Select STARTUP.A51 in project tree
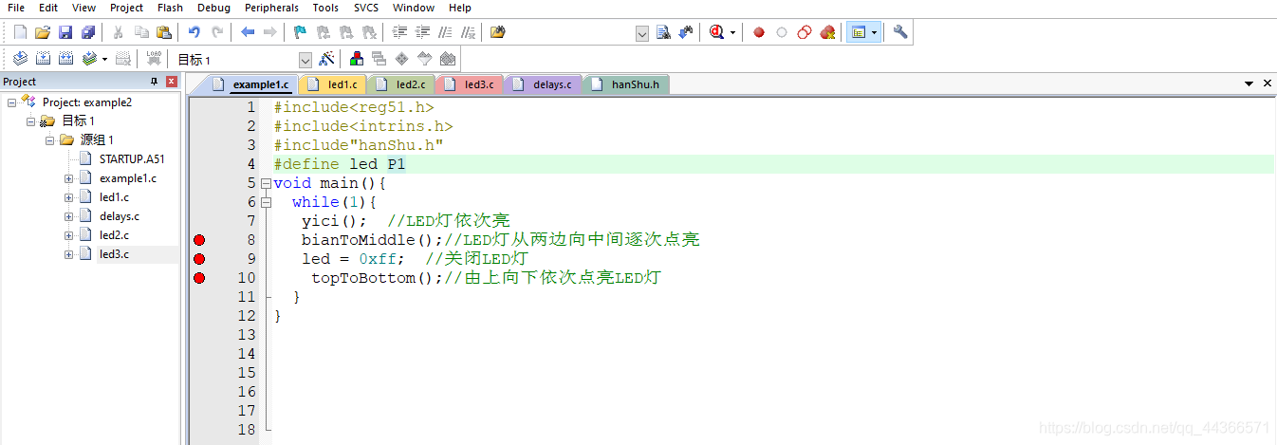1277x445 pixels. (132, 159)
